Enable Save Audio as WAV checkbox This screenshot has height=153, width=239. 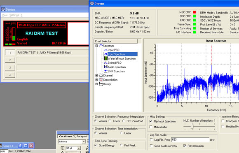[x=151, y=146]
